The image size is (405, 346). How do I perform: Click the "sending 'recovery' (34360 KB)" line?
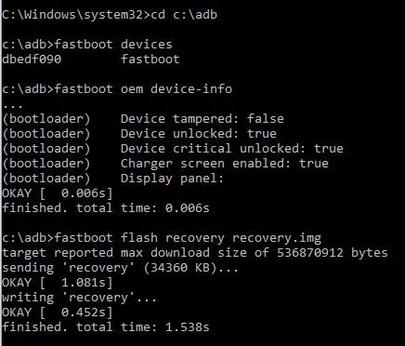121,268
